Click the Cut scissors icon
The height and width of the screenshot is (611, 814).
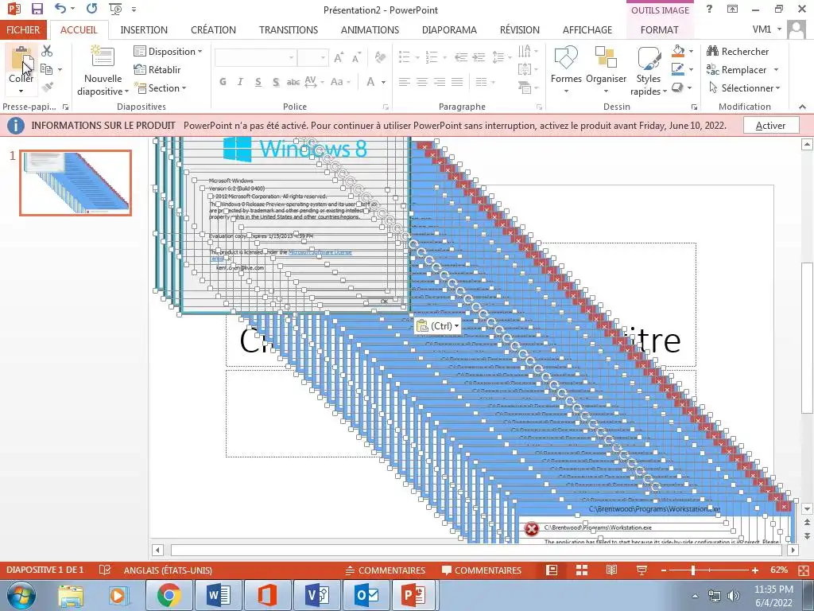47,51
